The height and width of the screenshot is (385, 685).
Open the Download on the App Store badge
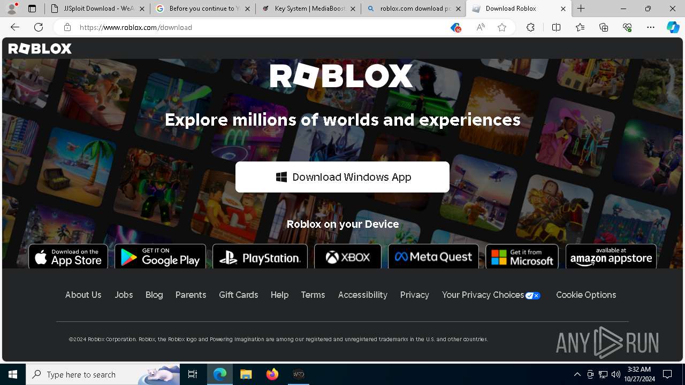pos(68,257)
